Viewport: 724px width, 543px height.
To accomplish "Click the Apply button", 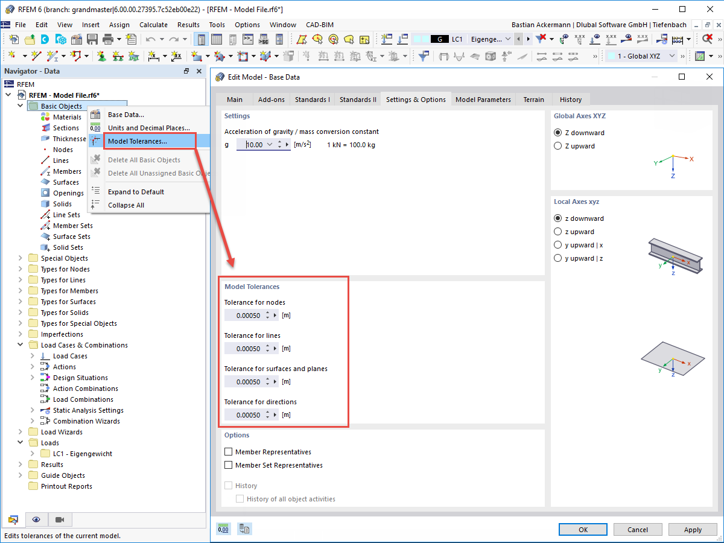I will [x=693, y=529].
